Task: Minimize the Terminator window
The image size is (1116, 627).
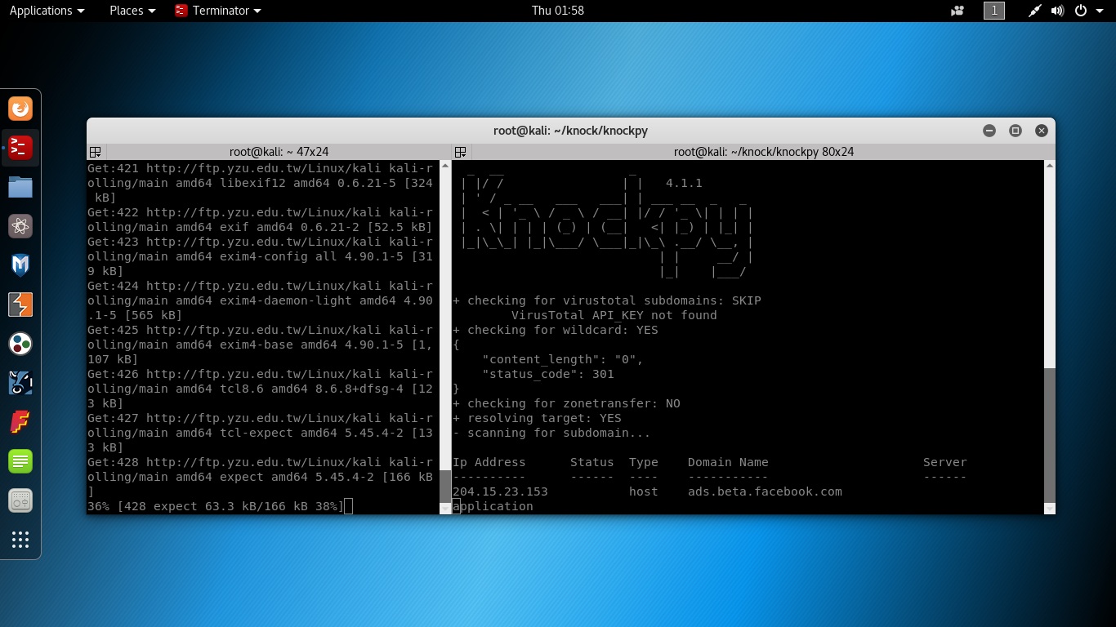Action: tap(989, 131)
